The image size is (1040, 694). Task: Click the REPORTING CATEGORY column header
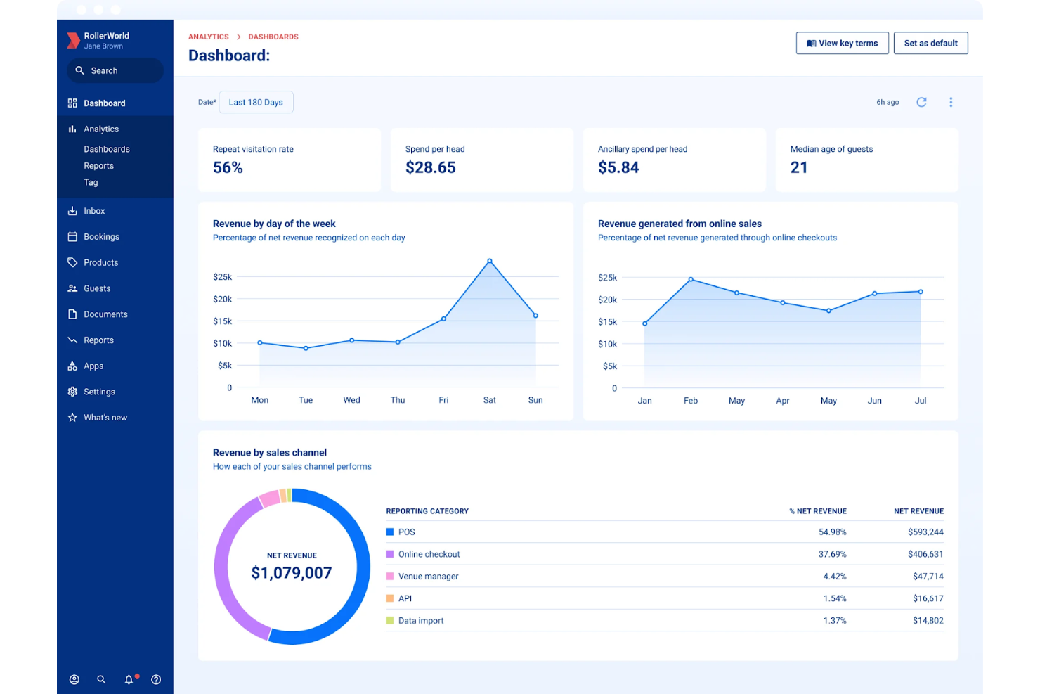tap(427, 511)
